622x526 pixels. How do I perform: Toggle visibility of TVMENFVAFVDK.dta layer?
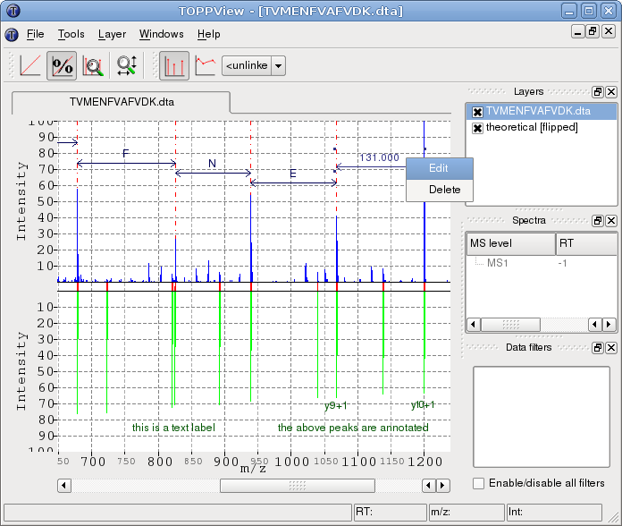(x=477, y=112)
